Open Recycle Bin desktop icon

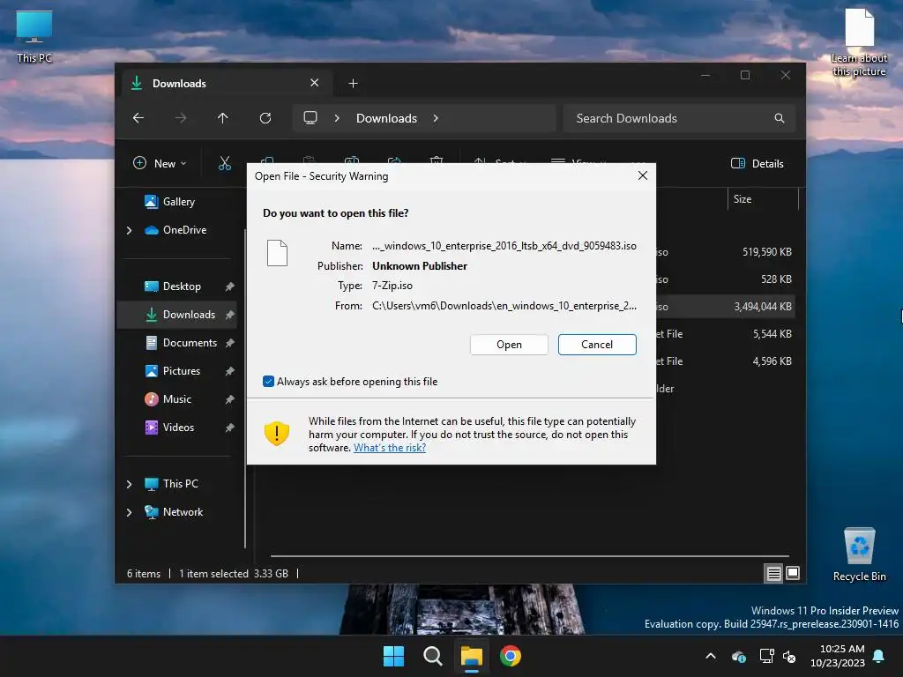[x=859, y=555]
